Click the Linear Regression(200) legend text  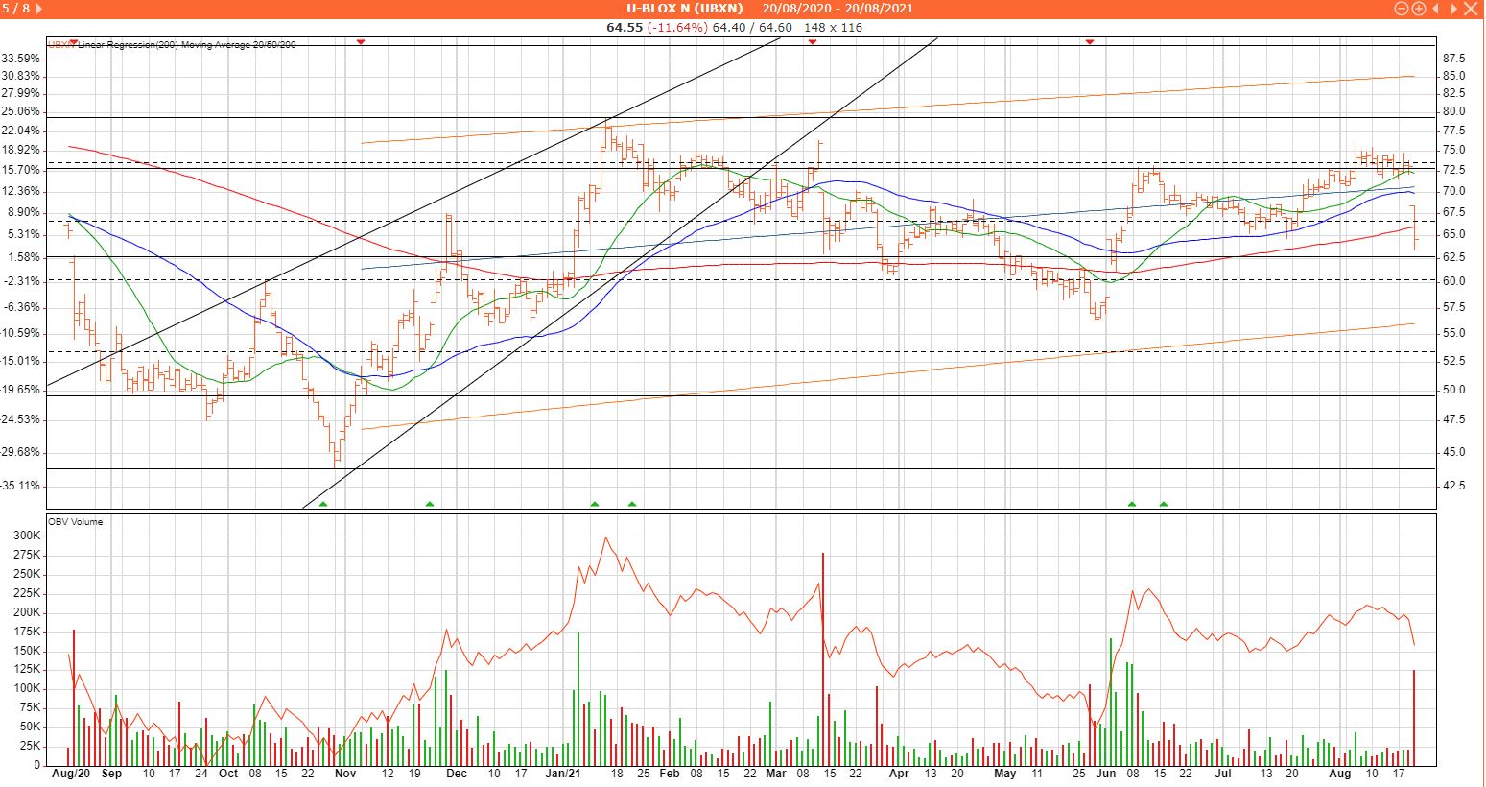(x=128, y=44)
